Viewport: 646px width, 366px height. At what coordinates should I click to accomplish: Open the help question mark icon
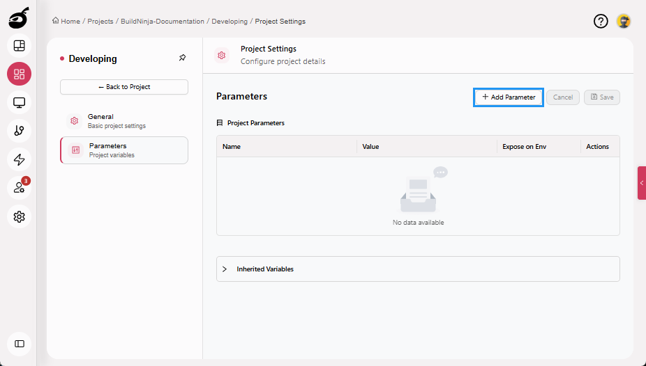point(601,21)
